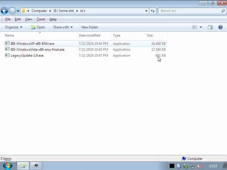Restore down the Explorer window
Image resolution: width=227 pixels, height=170 pixels.
212,3
